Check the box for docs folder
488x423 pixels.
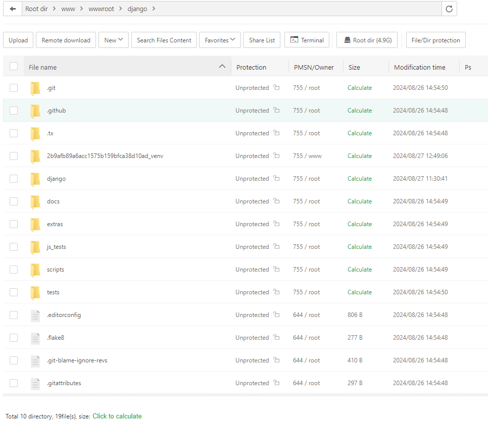[x=14, y=201]
